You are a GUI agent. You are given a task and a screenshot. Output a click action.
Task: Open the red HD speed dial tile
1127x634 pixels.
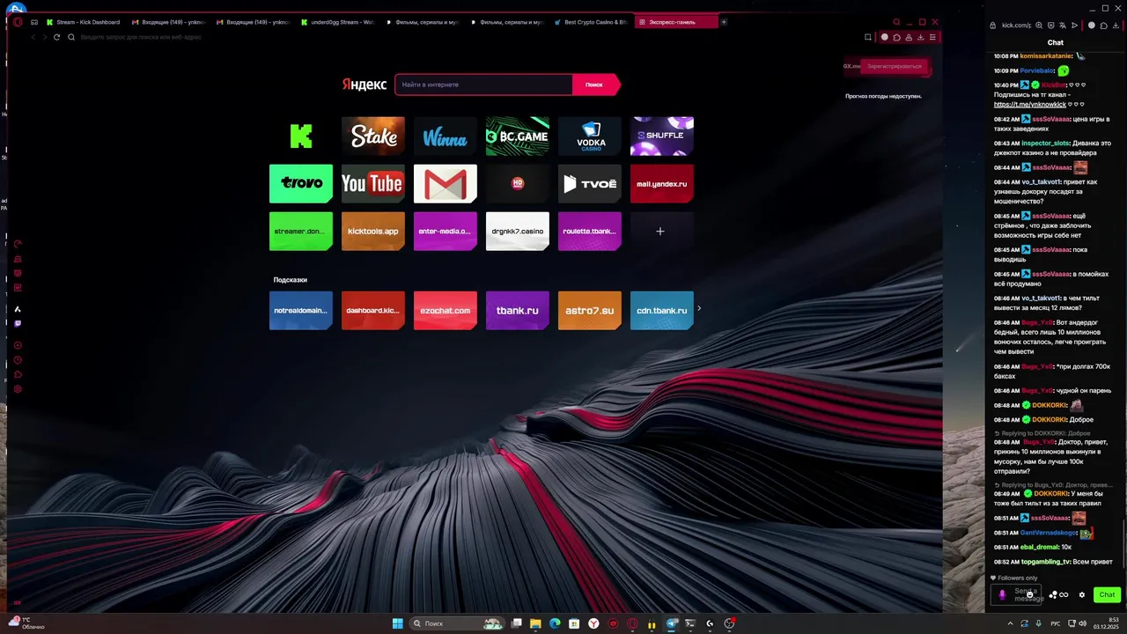[518, 183]
